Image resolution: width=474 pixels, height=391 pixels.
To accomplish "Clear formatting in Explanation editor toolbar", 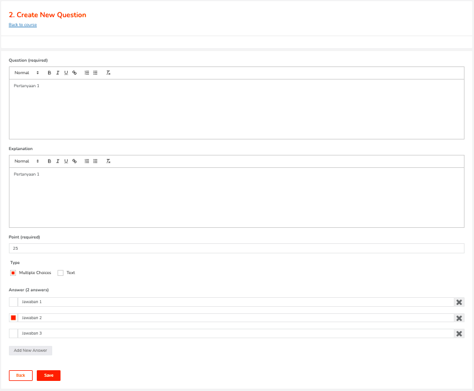I will 108,161.
